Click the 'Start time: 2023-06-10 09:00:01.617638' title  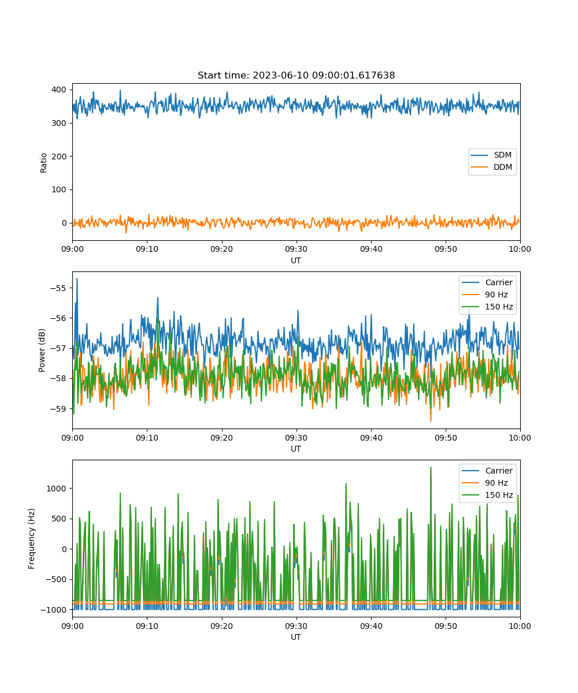click(296, 76)
